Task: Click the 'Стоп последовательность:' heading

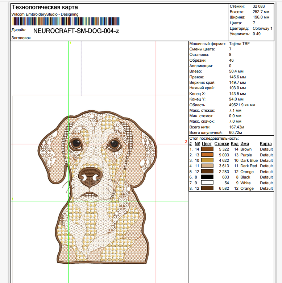Action: click(x=214, y=139)
